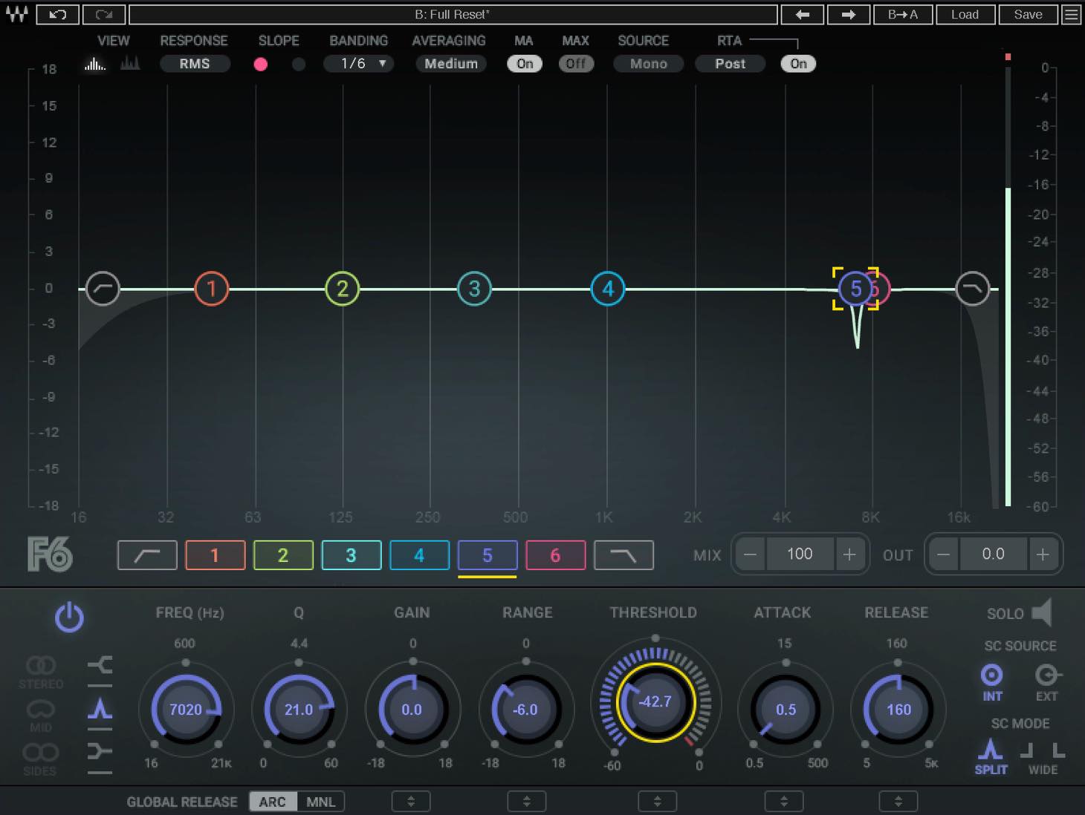Click the FREQ knob showing 7020
This screenshot has width=1085, height=815.
click(x=186, y=710)
